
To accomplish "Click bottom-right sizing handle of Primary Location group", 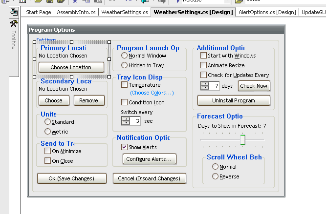I will tap(109, 77).
